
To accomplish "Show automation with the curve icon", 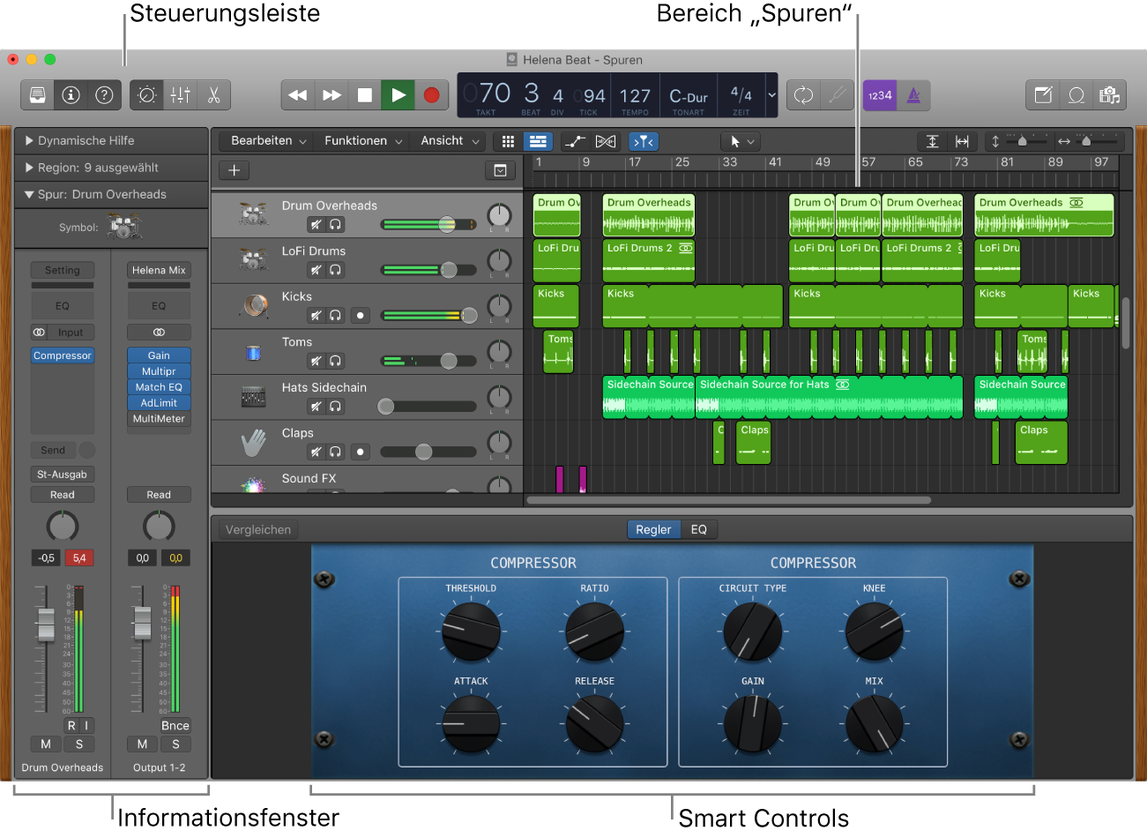I will [575, 141].
